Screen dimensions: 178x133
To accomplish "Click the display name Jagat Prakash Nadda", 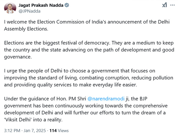I will [41, 5].
